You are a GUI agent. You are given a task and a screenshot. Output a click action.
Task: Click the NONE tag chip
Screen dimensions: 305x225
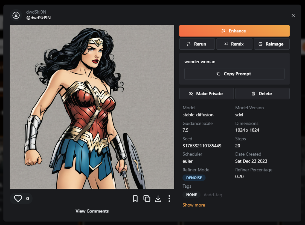point(191,195)
